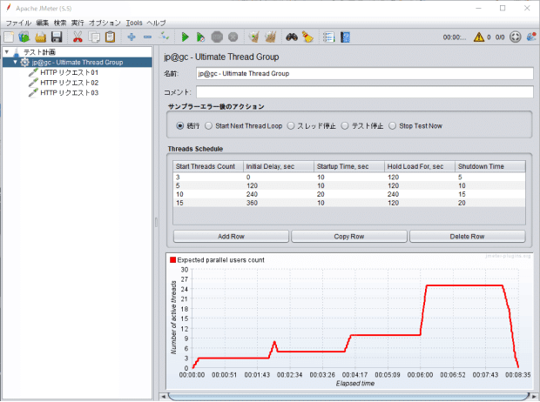The image size is (540, 402).
Task: Click the Hold Load For, sec header
Action: [x=420, y=166]
